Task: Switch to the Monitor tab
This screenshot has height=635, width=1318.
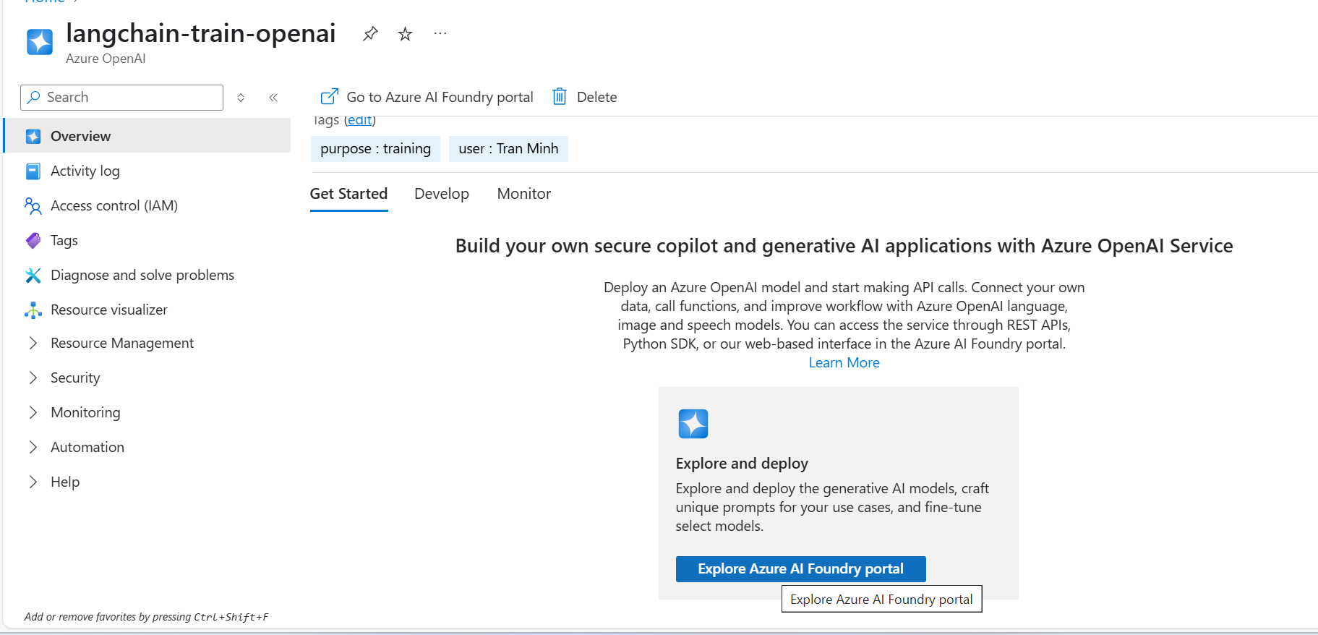Action: pos(523,194)
